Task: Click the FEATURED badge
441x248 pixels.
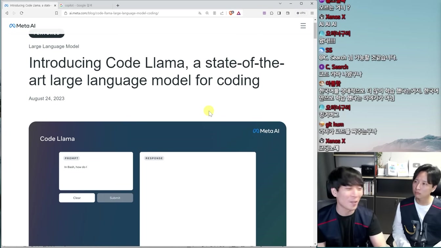Action: point(47,34)
